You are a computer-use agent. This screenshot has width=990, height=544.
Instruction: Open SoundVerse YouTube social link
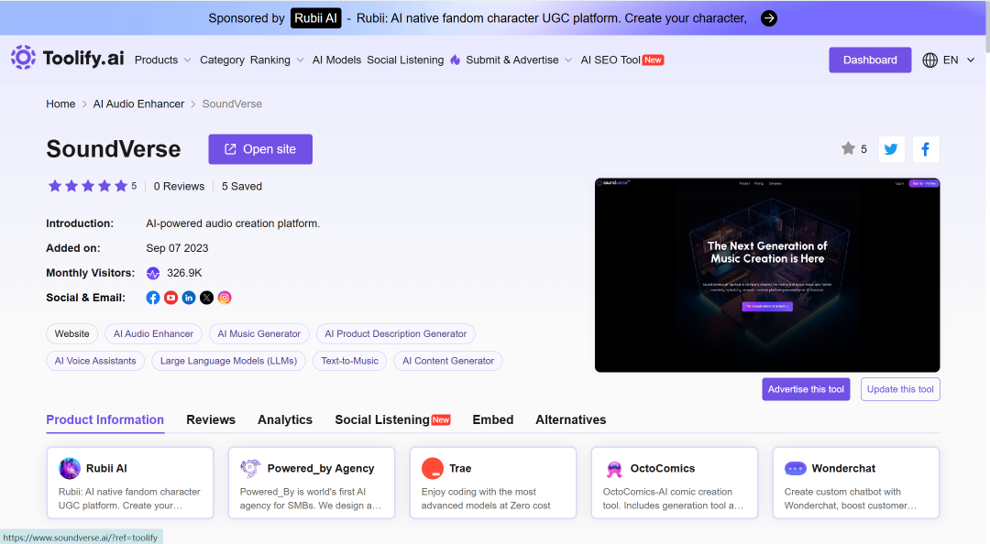pos(170,298)
